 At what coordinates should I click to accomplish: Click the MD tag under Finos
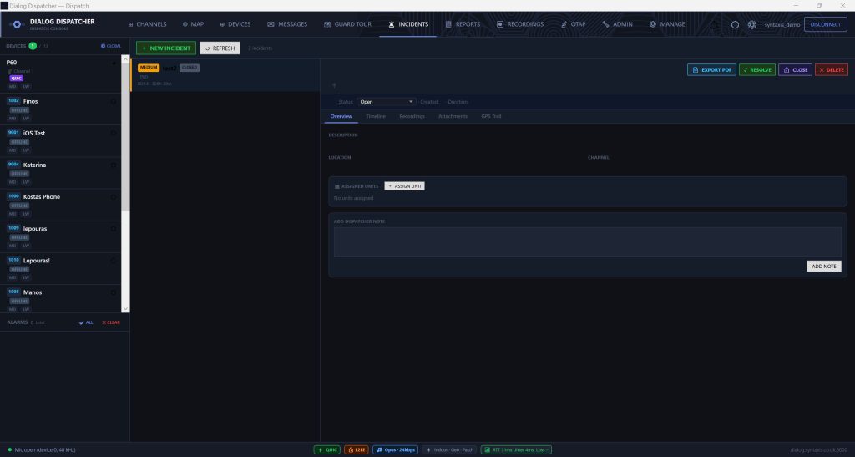13,119
